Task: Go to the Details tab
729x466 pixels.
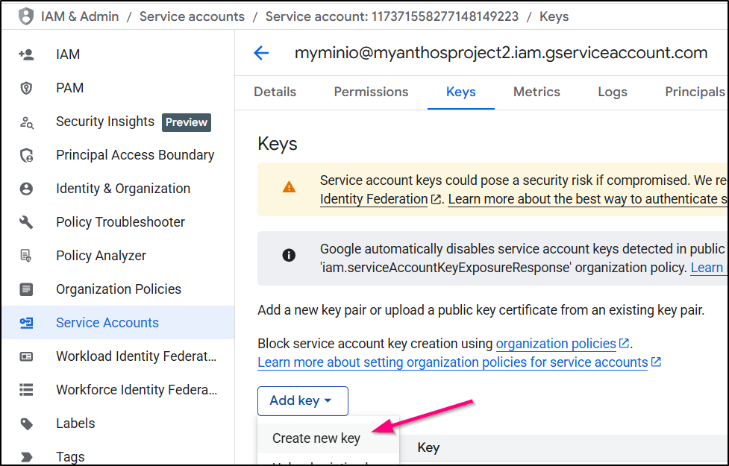Action: 275,92
